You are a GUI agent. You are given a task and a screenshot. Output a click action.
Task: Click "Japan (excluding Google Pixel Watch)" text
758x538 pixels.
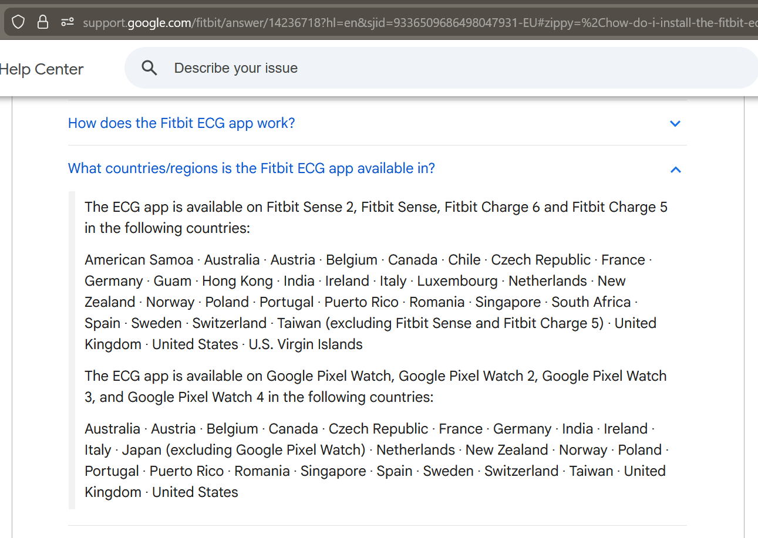pos(244,450)
